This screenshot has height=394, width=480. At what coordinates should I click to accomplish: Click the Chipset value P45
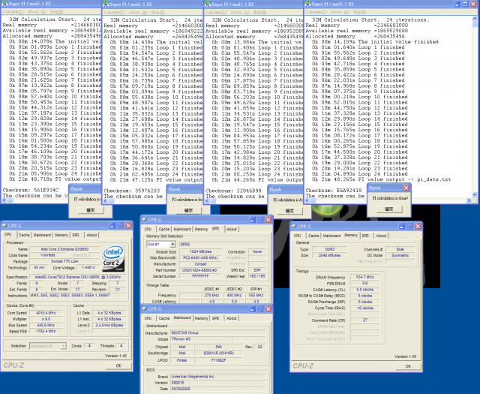click(x=218, y=347)
